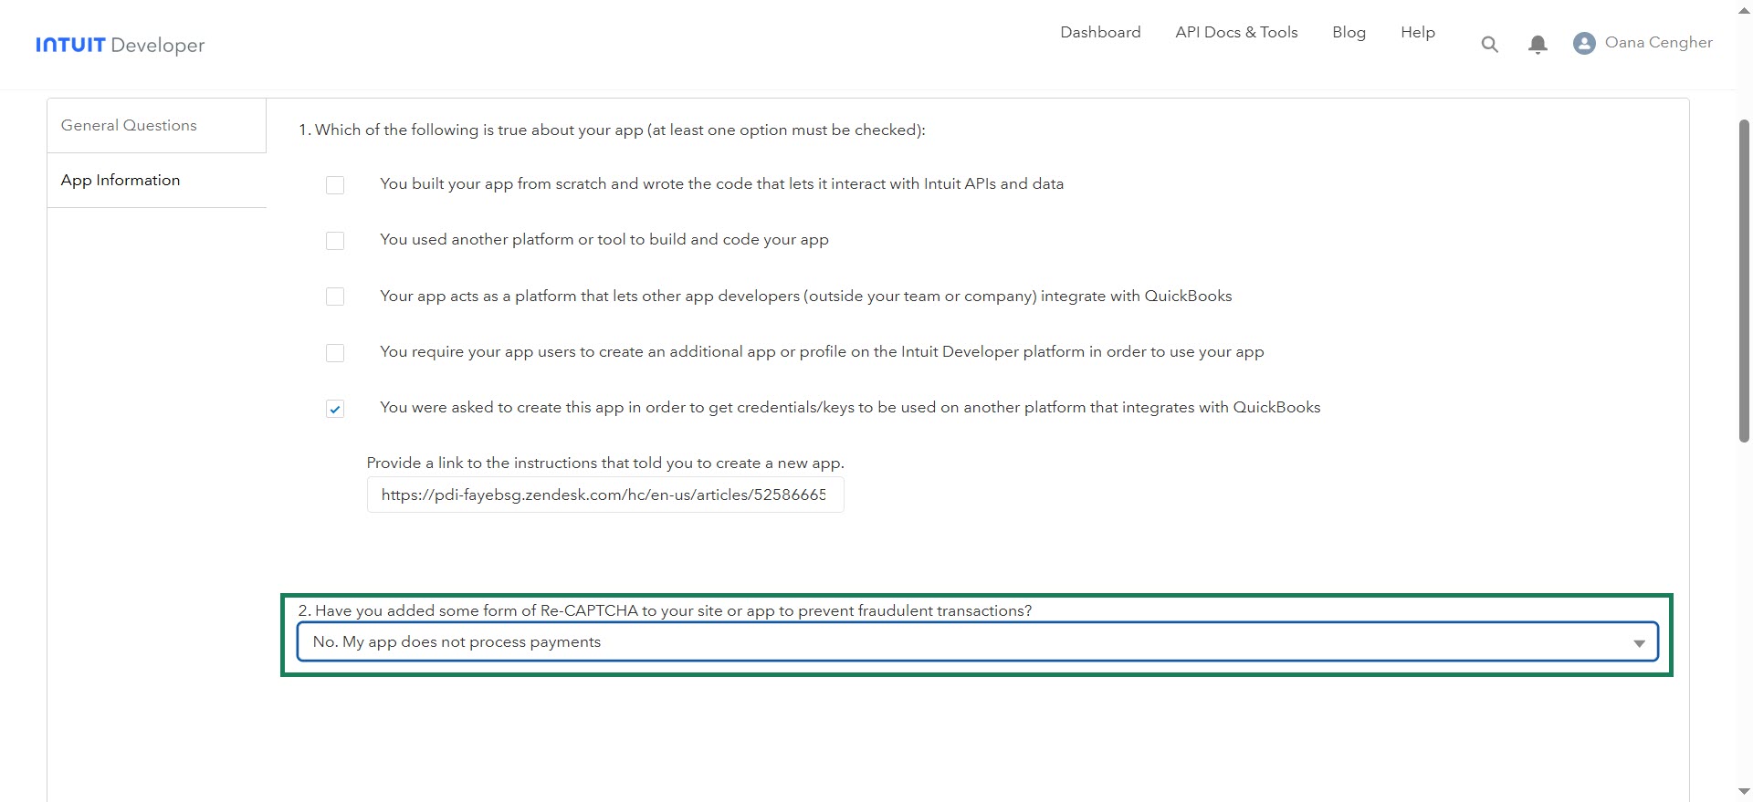Check 'require app users to create additional app' box
This screenshot has width=1753, height=802.
(335, 353)
